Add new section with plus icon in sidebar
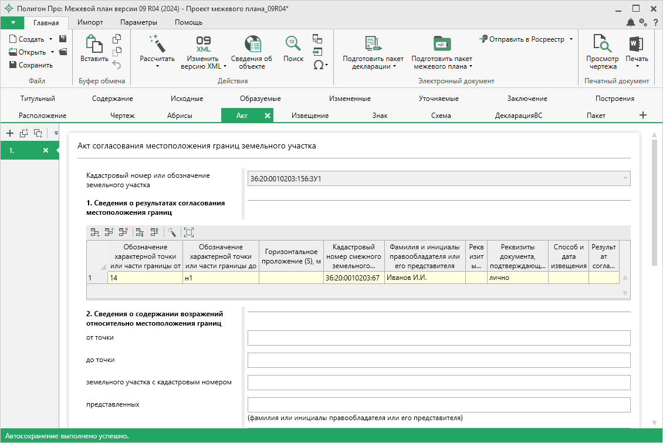This screenshot has width=663, height=443. tap(10, 133)
